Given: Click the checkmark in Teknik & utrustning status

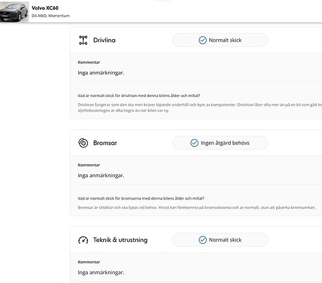Looking at the screenshot, I should point(203,240).
